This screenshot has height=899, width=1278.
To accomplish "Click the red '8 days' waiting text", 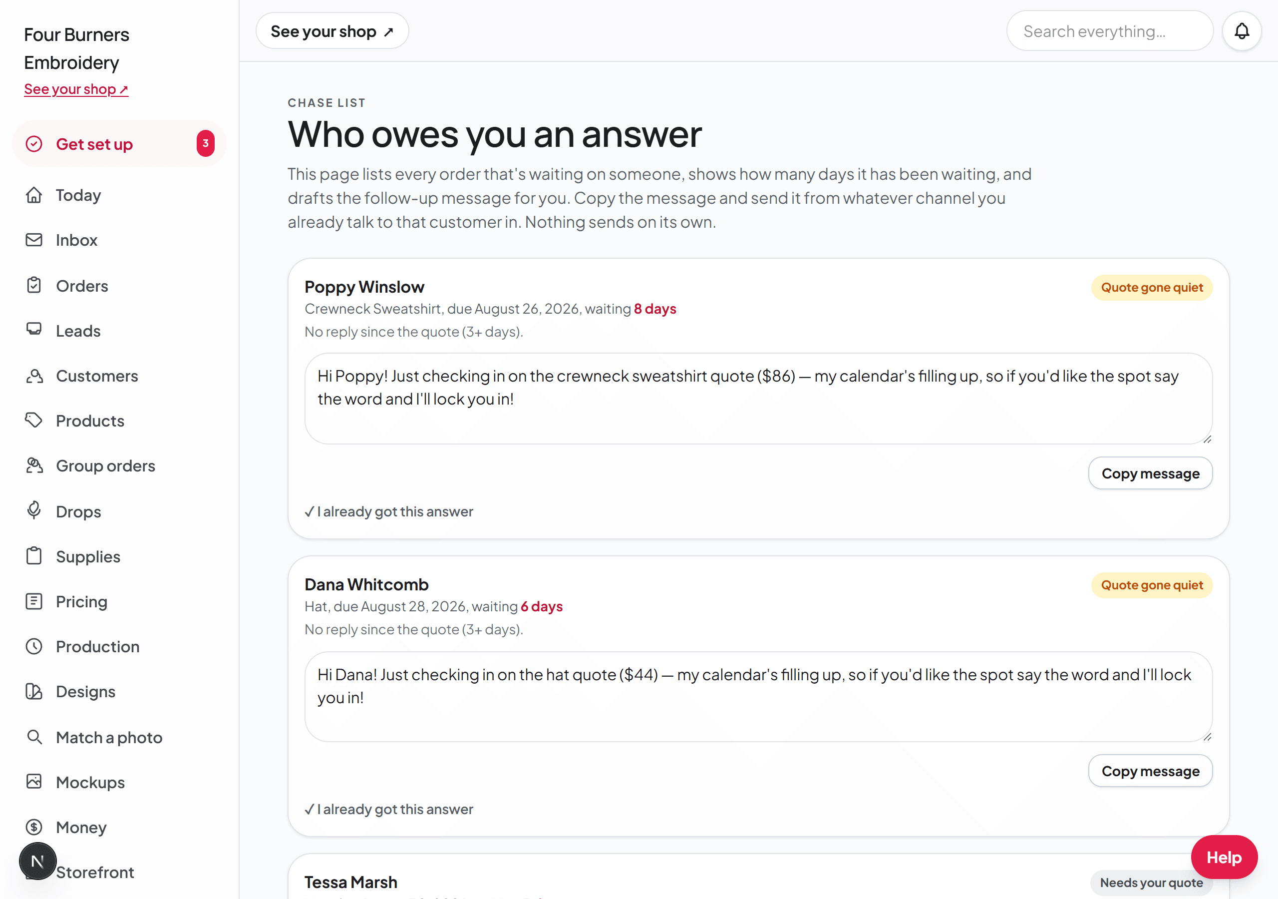I will (654, 309).
